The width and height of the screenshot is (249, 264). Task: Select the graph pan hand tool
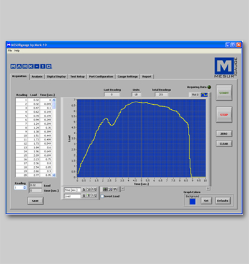(115, 189)
